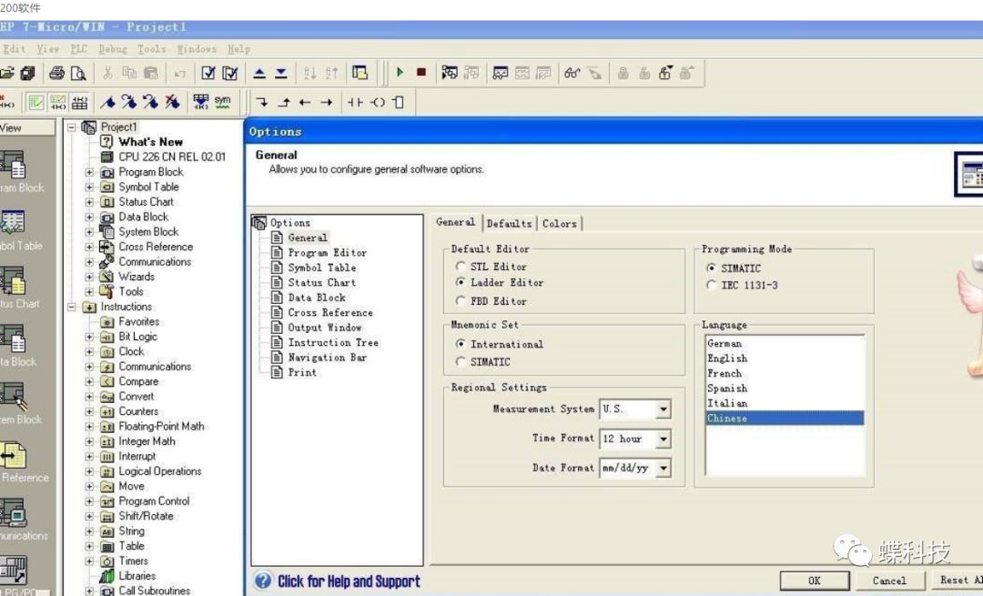Click the line-right arrow toolbar icon
This screenshot has height=596, width=983.
(327, 102)
